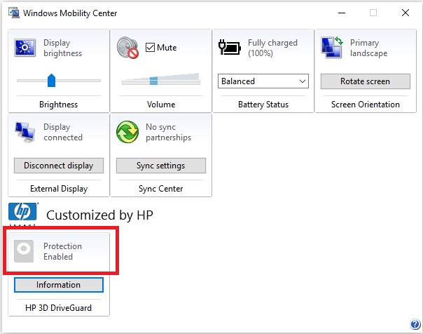Click the 'External Display' tile label
Image resolution: width=423 pixels, height=334 pixels.
tap(59, 189)
